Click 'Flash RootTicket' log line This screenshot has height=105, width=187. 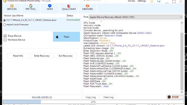pos(96,79)
